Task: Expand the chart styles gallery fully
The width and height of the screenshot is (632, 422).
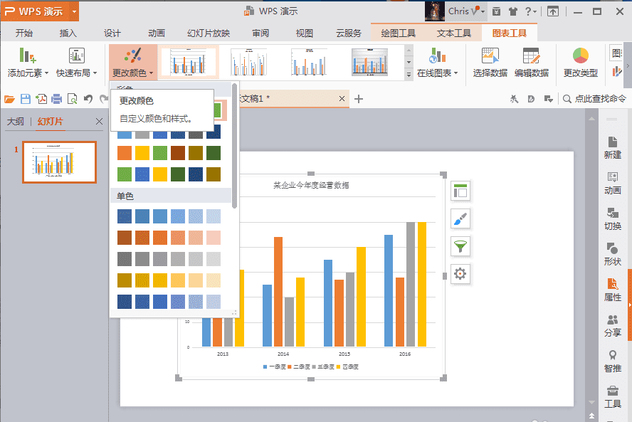Action: pos(409,75)
